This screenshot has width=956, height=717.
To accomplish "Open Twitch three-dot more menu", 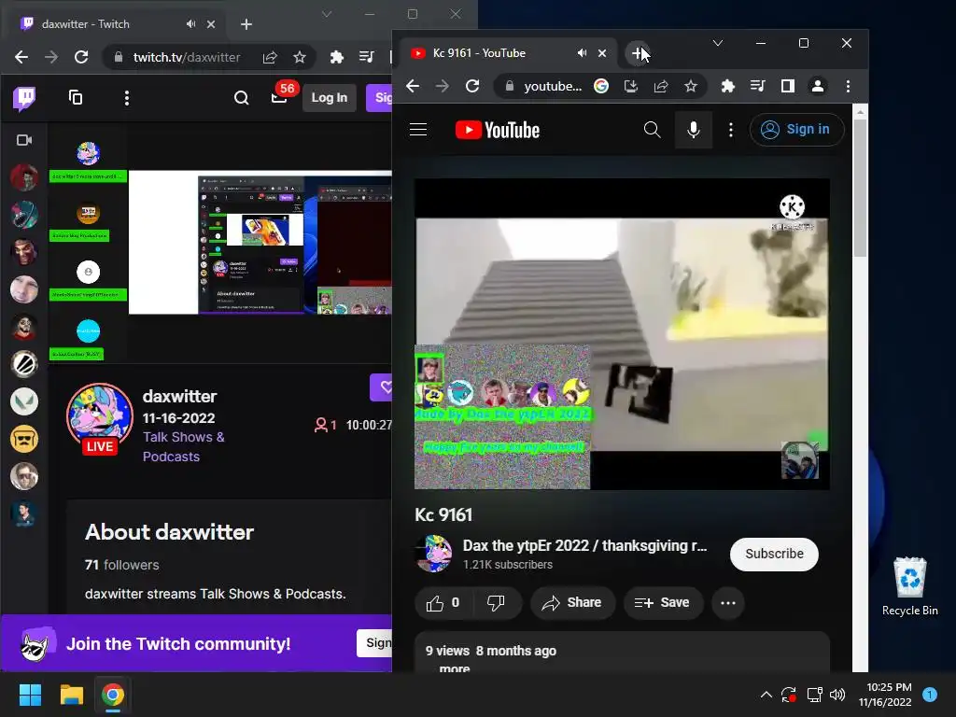I will pyautogui.click(x=127, y=98).
